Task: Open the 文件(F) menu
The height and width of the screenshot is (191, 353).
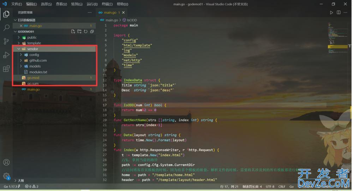Action: click(x=17, y=4)
